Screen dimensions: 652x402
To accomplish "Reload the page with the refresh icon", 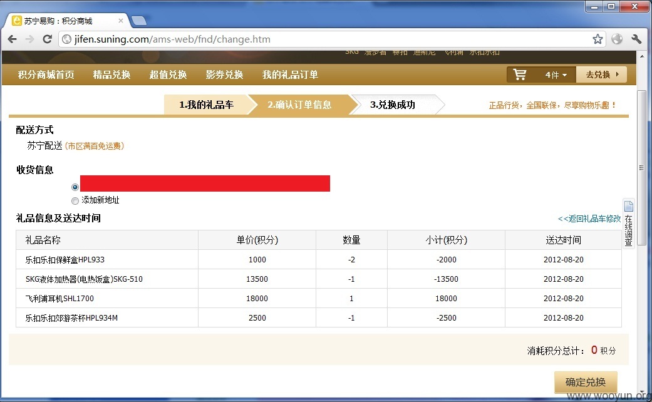I will pos(48,39).
